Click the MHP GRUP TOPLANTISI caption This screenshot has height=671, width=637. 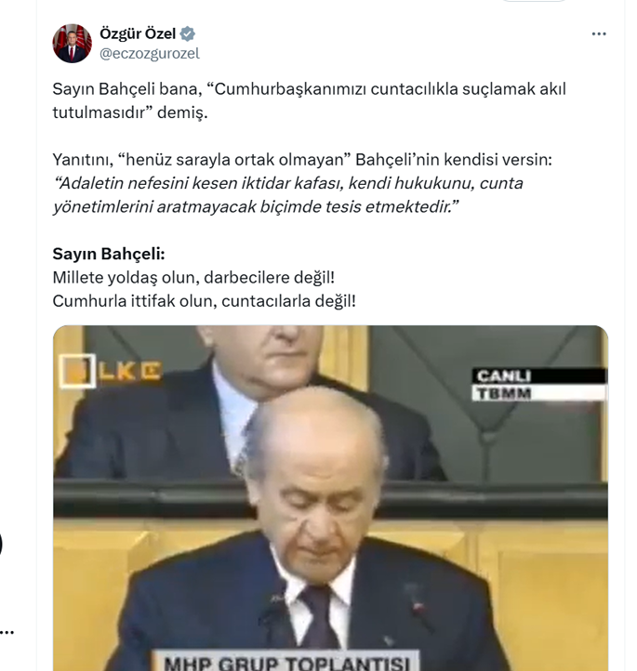pyautogui.click(x=286, y=662)
